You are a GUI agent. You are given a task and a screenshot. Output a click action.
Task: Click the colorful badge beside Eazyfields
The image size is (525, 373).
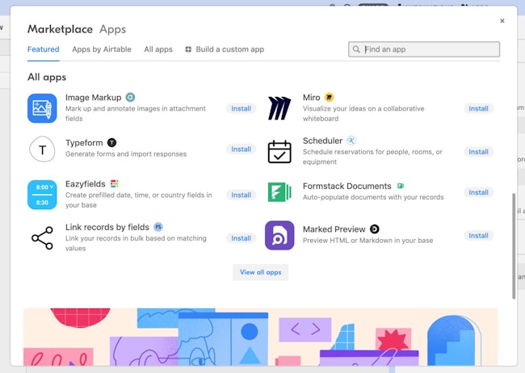click(115, 183)
